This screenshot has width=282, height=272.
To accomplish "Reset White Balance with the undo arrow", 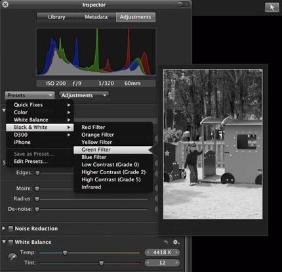I will 166,242.
